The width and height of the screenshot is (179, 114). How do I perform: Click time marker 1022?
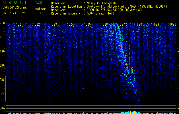point(36,25)
